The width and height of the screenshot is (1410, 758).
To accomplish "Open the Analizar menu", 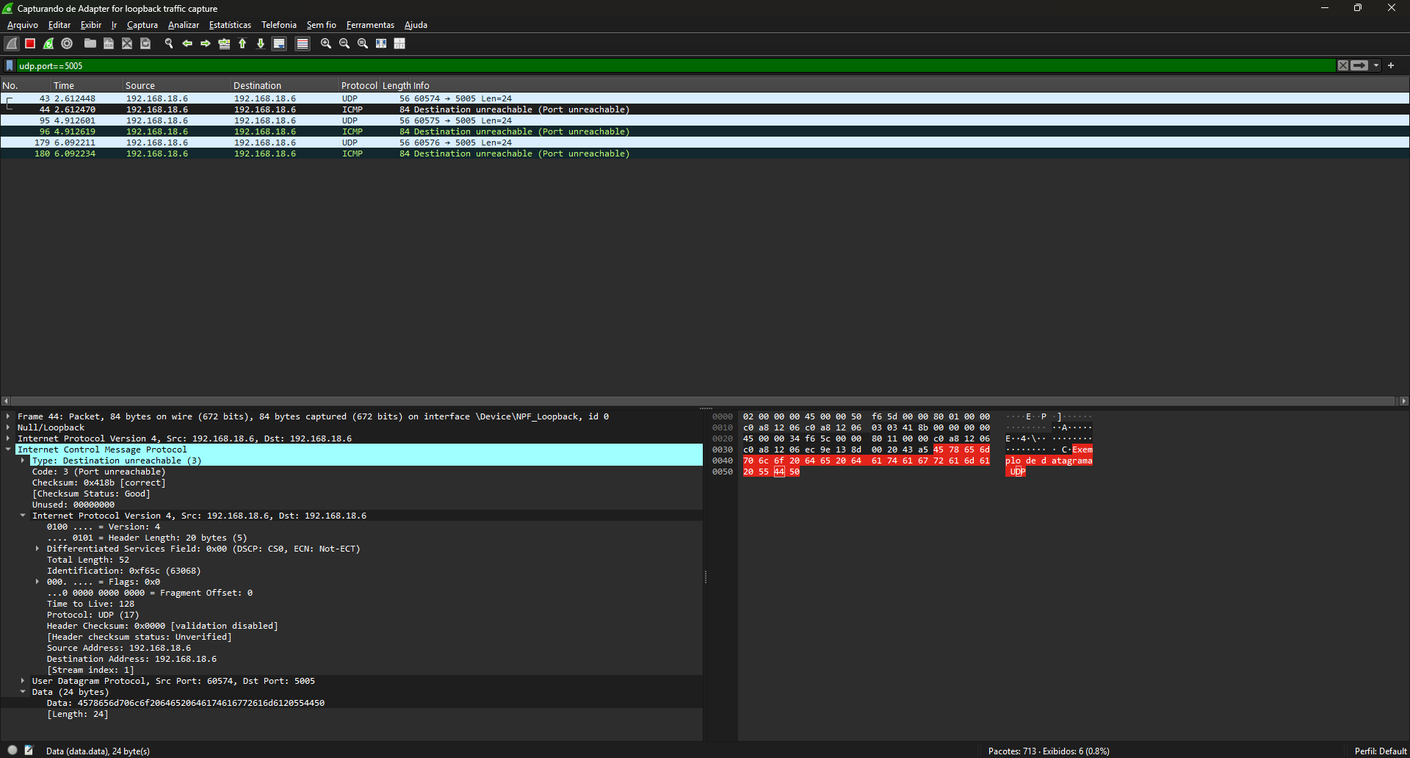I will pyautogui.click(x=183, y=25).
